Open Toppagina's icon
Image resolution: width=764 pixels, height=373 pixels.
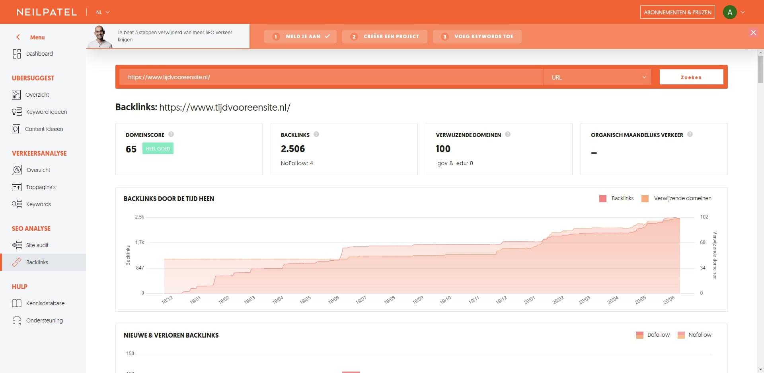tap(17, 187)
